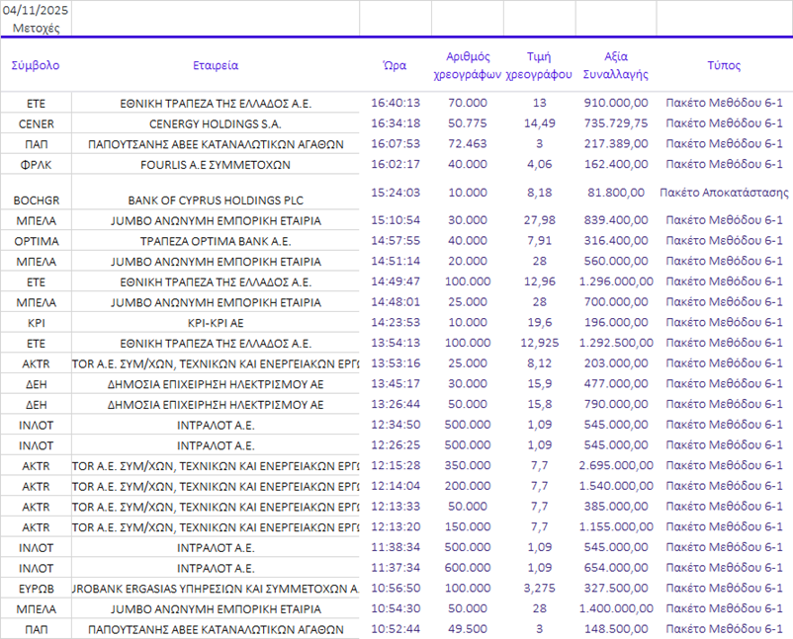
Task: Select the 72.463 securities quantity cell
Action: (467, 144)
